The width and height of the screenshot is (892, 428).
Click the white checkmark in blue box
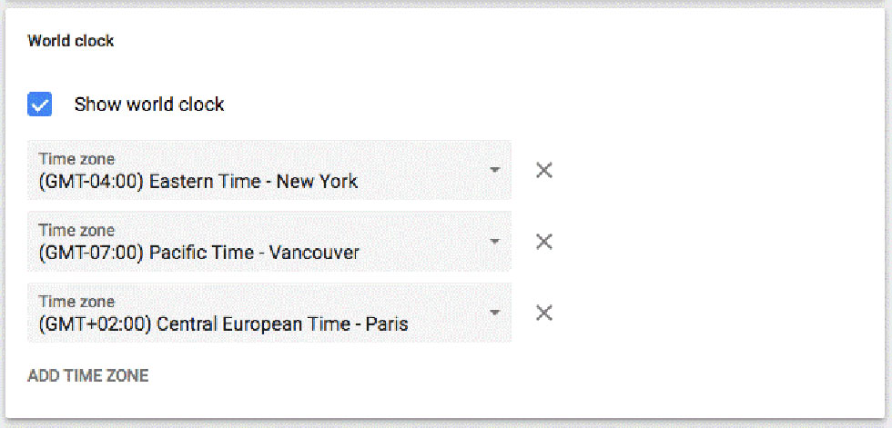coord(40,105)
